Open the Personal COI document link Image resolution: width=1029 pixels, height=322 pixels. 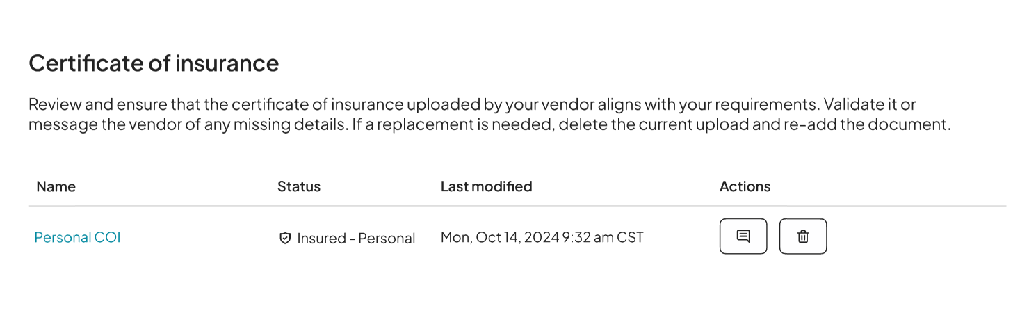coord(77,237)
